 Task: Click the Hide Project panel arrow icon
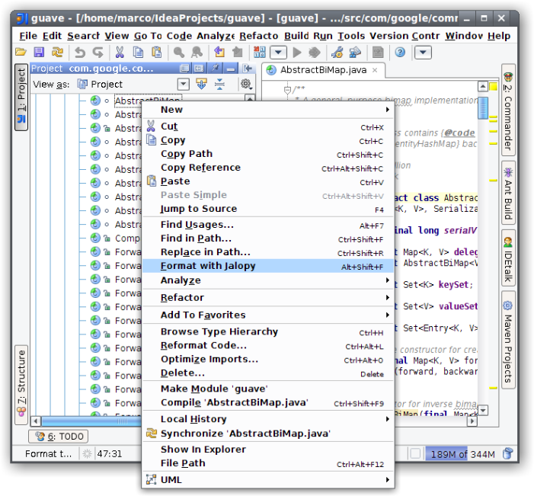[x=248, y=69]
